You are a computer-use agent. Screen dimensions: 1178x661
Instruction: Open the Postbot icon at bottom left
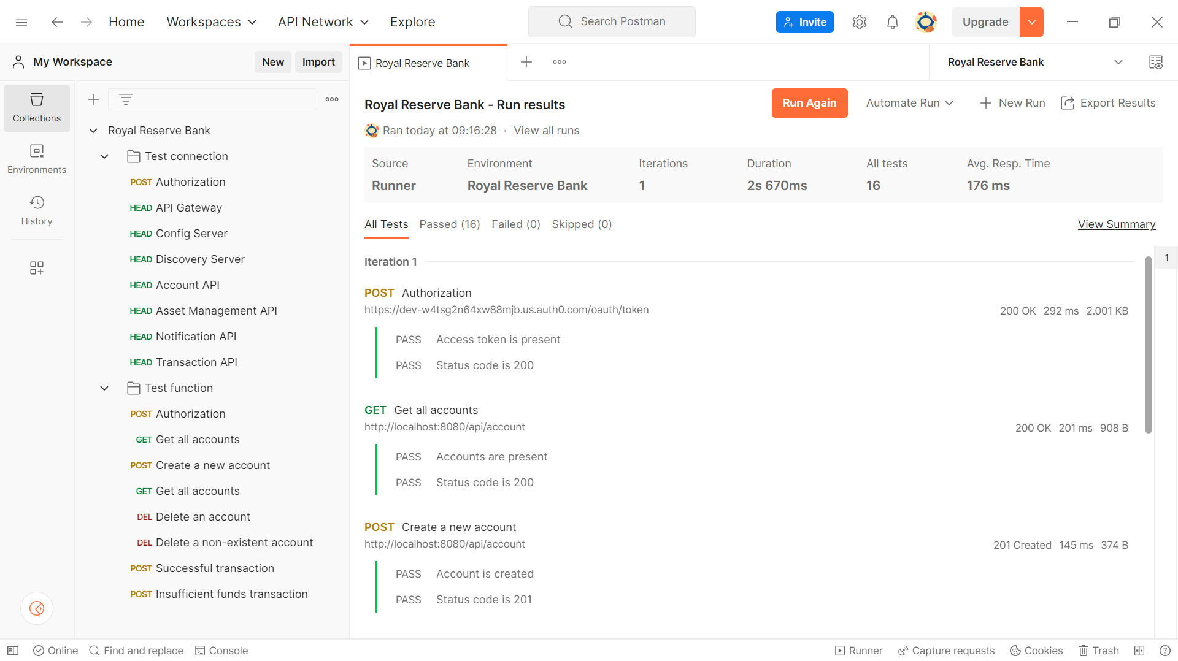pos(37,608)
